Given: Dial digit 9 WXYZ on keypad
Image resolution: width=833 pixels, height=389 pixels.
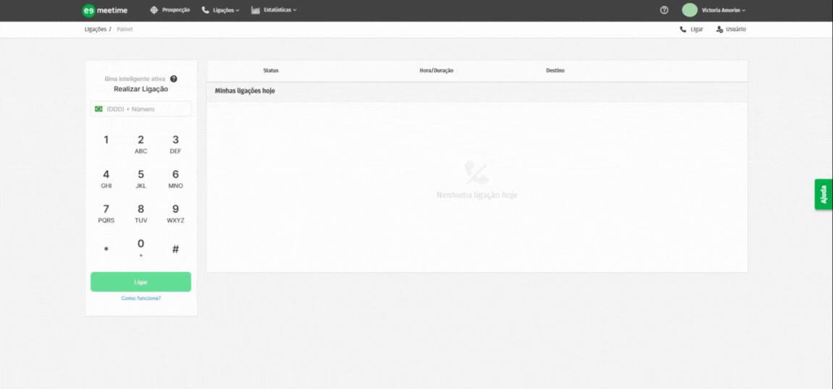Looking at the screenshot, I should click(x=175, y=213).
